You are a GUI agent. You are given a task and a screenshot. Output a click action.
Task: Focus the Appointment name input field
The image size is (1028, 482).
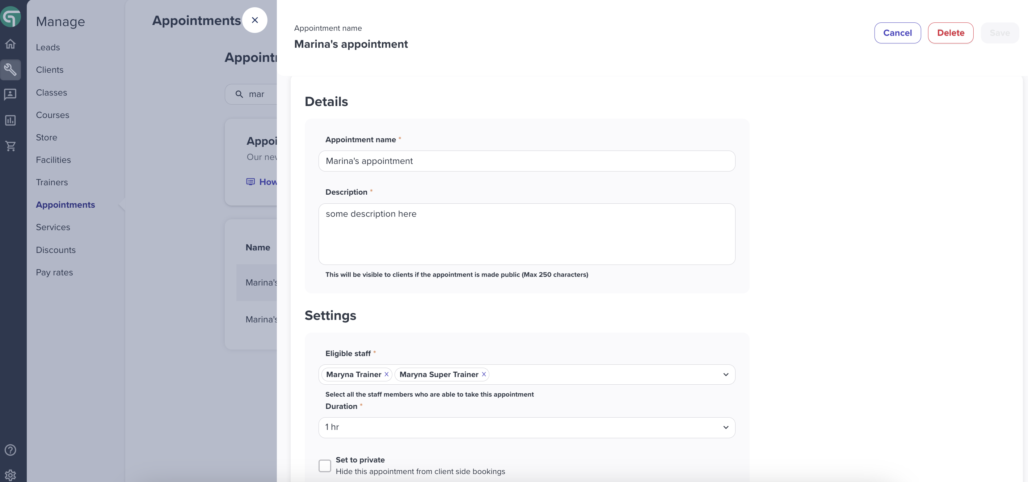point(527,161)
